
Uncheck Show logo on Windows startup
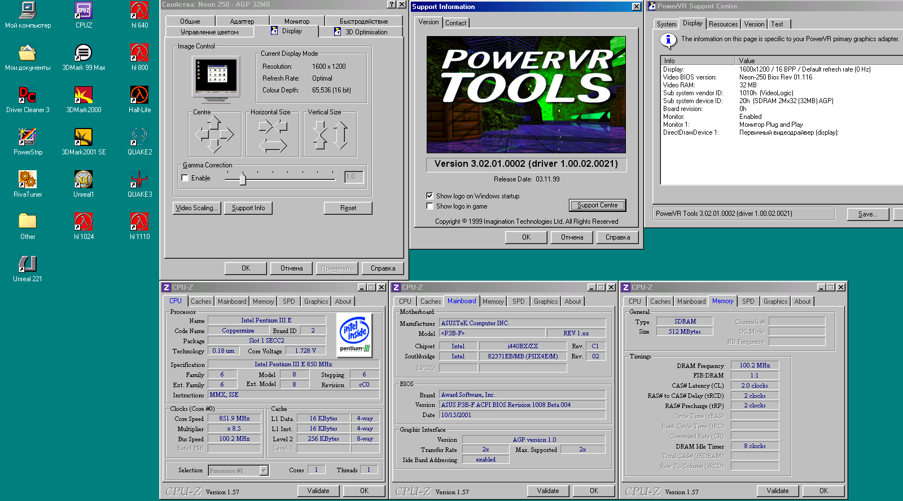[429, 196]
